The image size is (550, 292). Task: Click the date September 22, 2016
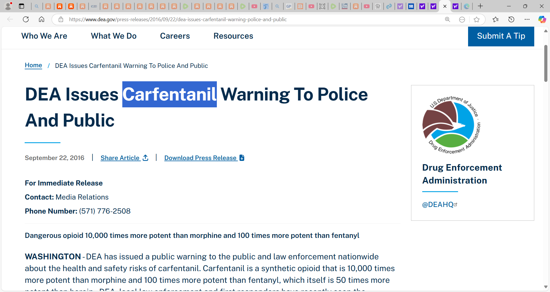coord(54,158)
